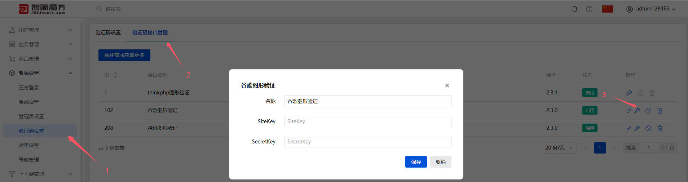The image size is (688, 182).
Task: Click link icon in 腾讯图形验证 row
Action: coord(629,128)
